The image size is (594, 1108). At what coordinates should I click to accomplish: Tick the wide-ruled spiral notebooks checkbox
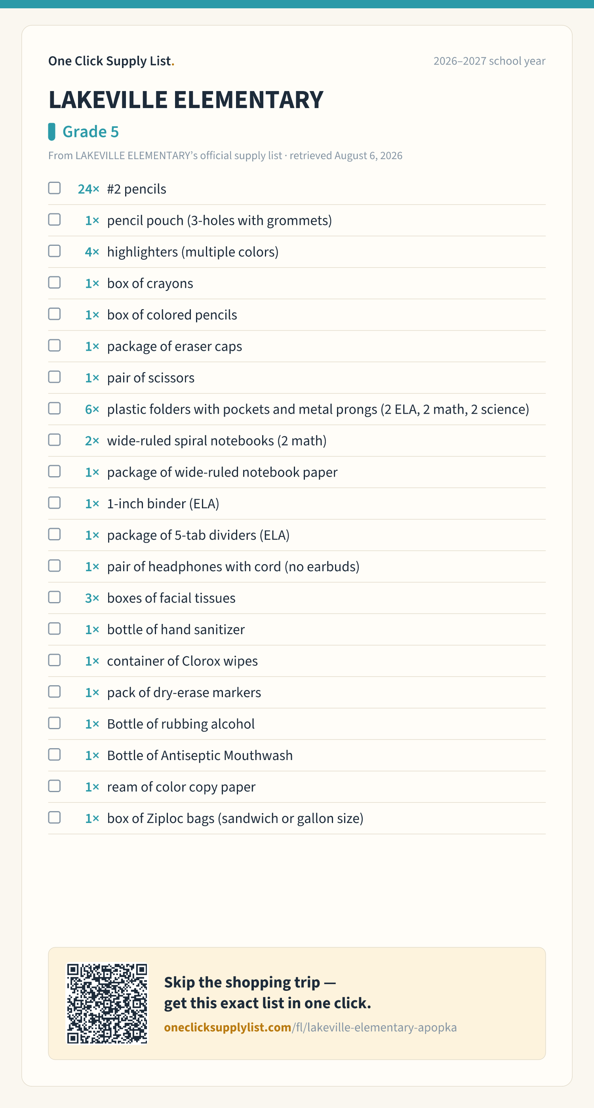(54, 440)
